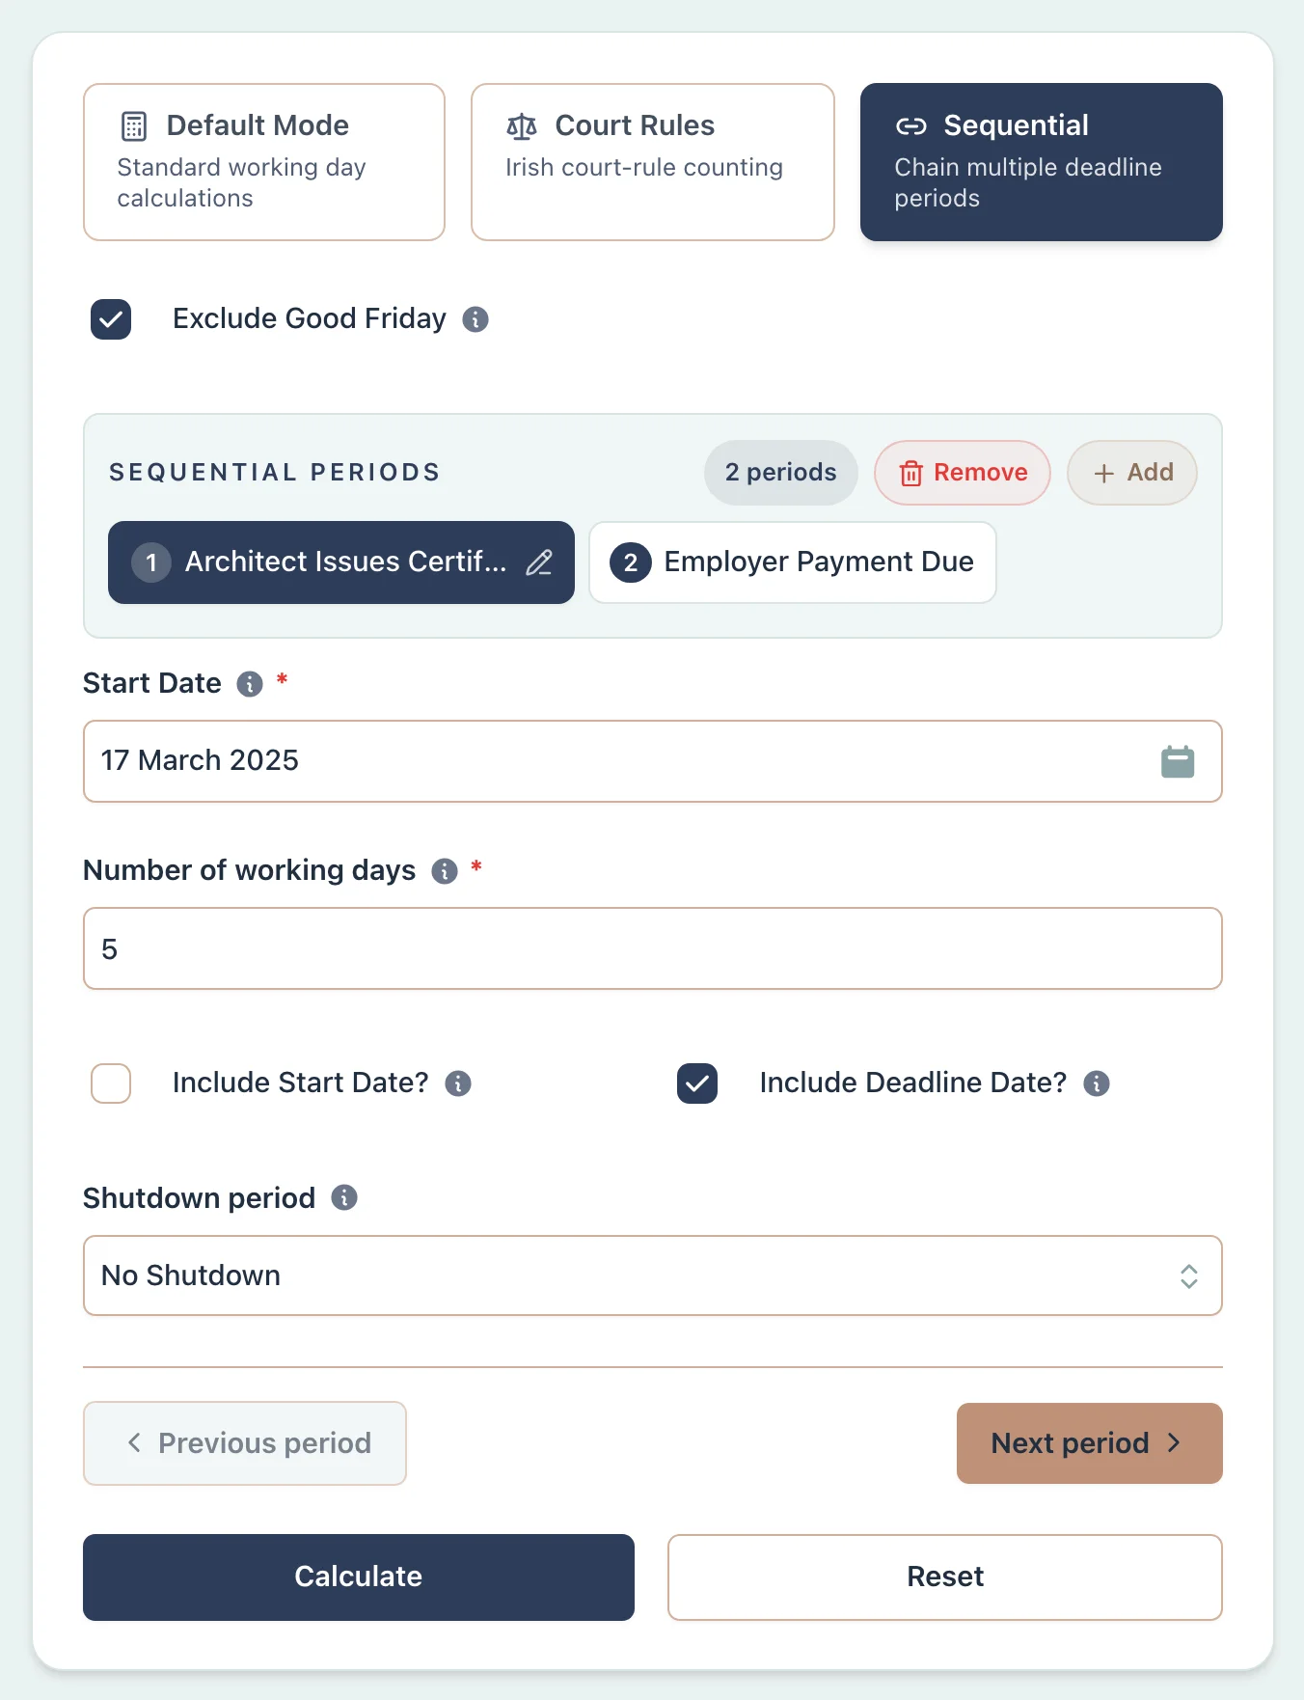Click the info icon beside Shutdown period
1304x1700 pixels.
344,1198
